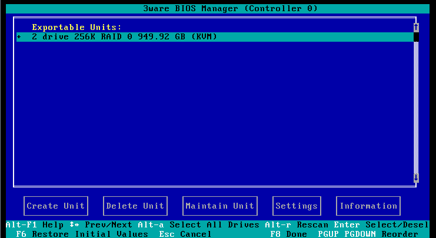Viewport: 436px width, 238px height.
Task: Click the F8 Done hint
Action: pos(289,234)
